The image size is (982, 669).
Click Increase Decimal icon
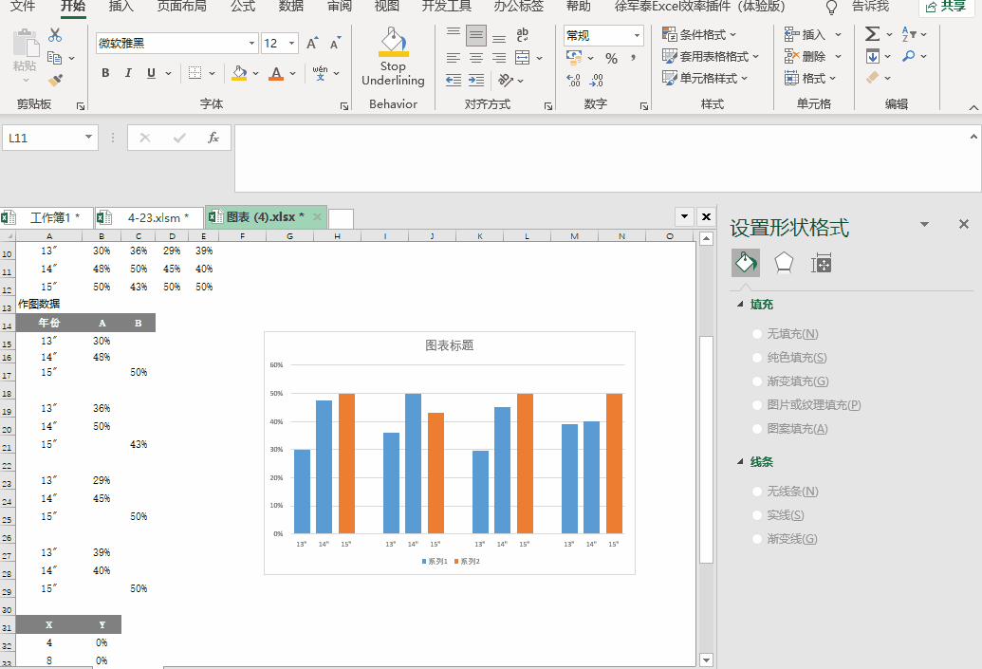coord(573,80)
